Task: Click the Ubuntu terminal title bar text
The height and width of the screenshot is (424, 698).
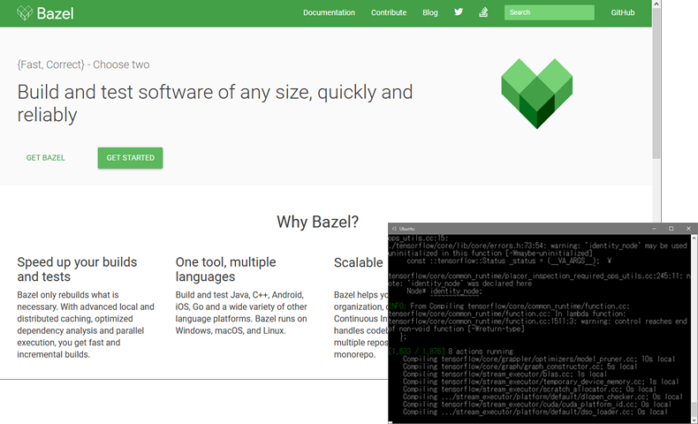Action: (x=406, y=229)
